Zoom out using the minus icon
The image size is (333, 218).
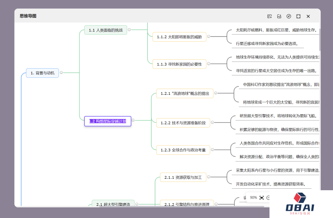[x=268, y=197]
